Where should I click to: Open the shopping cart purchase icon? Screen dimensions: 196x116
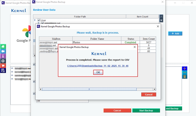click(3, 66)
